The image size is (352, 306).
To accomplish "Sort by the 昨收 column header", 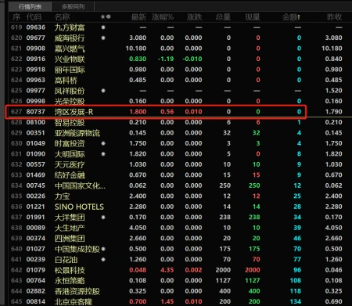I will pos(334,17).
